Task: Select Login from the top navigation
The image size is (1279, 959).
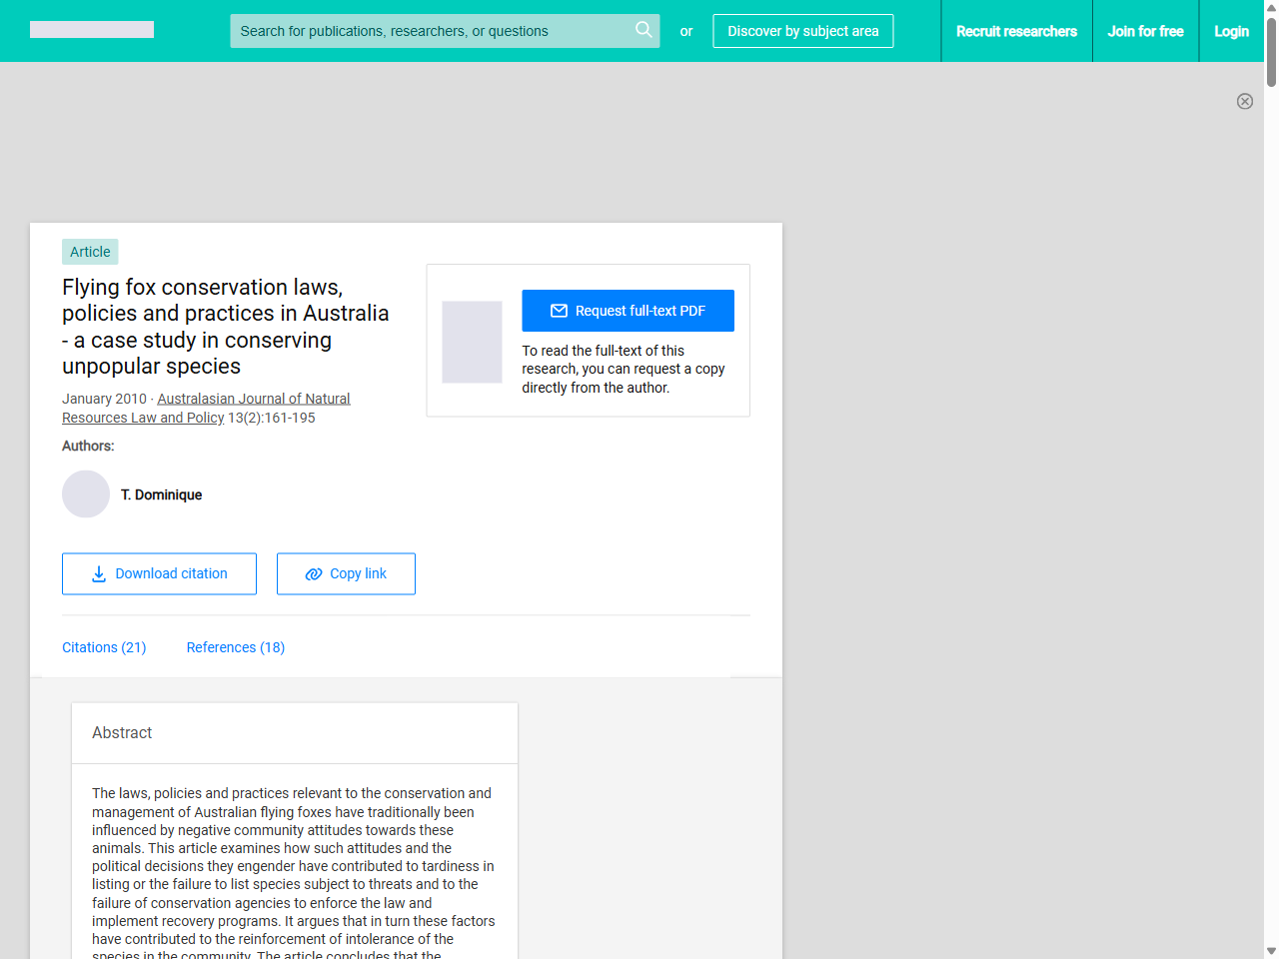Action: 1231,31
